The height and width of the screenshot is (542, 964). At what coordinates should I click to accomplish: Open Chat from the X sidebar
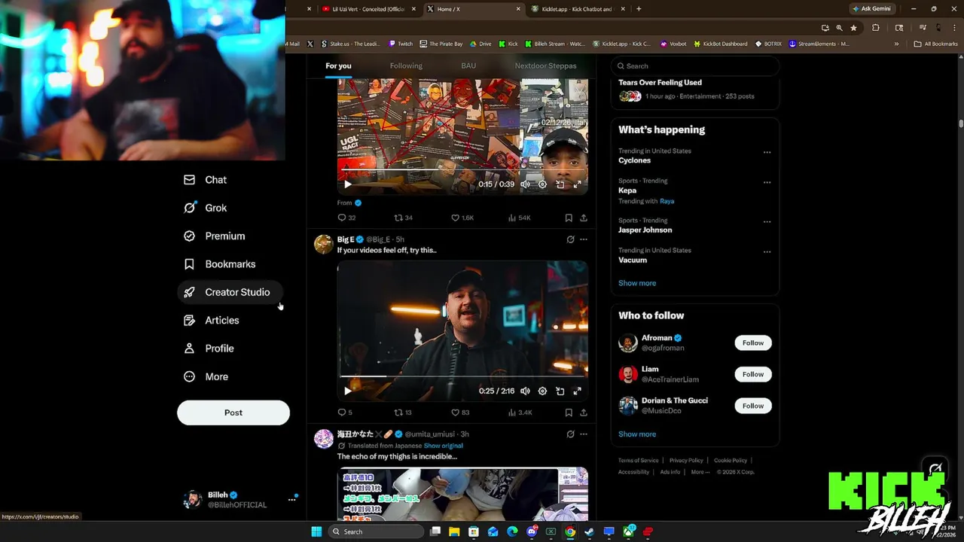(205, 180)
